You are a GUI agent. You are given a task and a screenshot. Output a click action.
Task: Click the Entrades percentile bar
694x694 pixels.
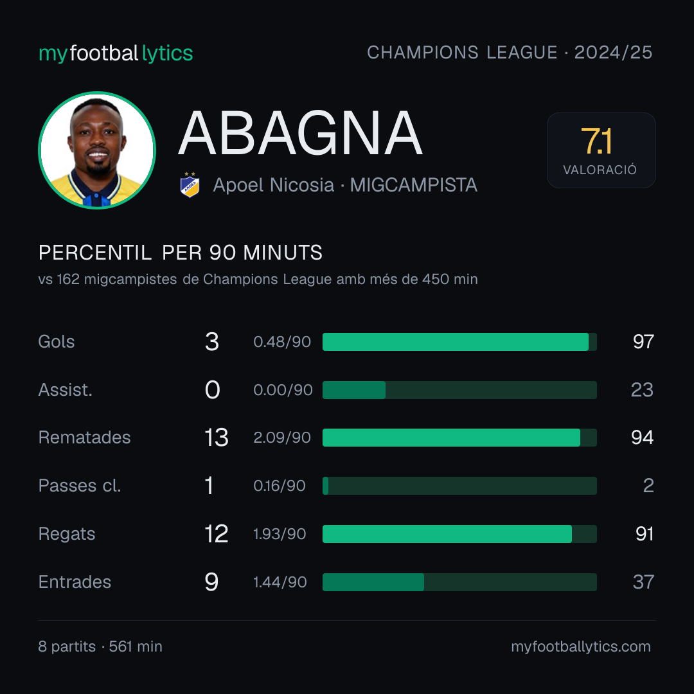[x=459, y=582]
